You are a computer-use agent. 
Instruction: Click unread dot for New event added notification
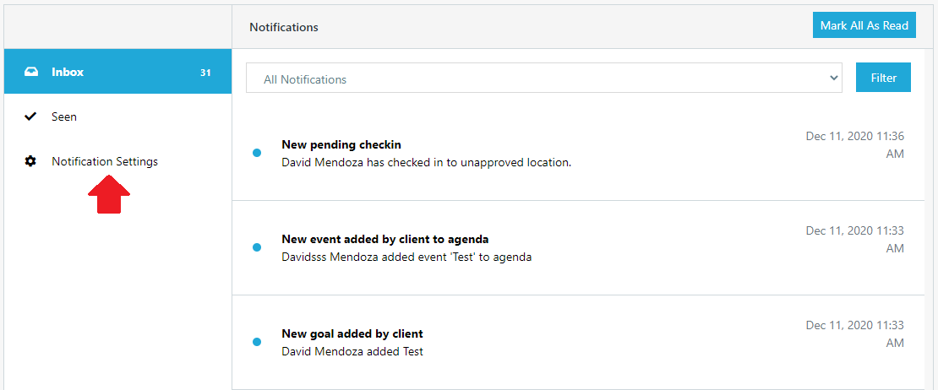tap(257, 247)
